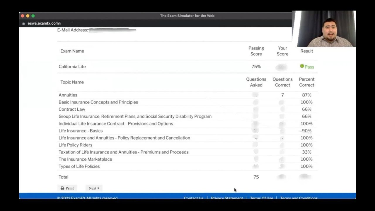Open the Terms and Conditions link
Image resolution: width=375 pixels, height=211 pixels.
click(299, 198)
